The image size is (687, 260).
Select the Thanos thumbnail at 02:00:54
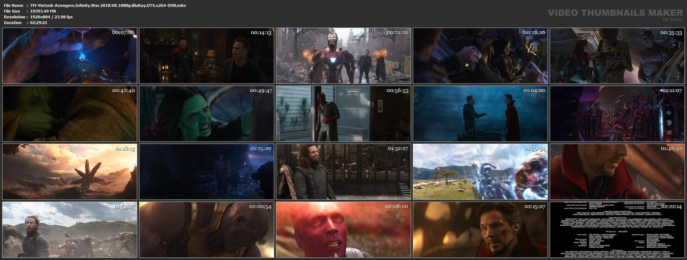pyautogui.click(x=207, y=229)
